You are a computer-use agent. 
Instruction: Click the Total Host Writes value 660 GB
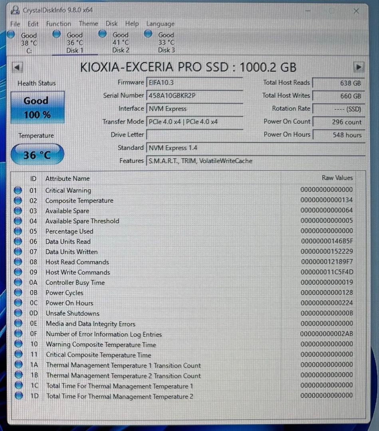(339, 96)
